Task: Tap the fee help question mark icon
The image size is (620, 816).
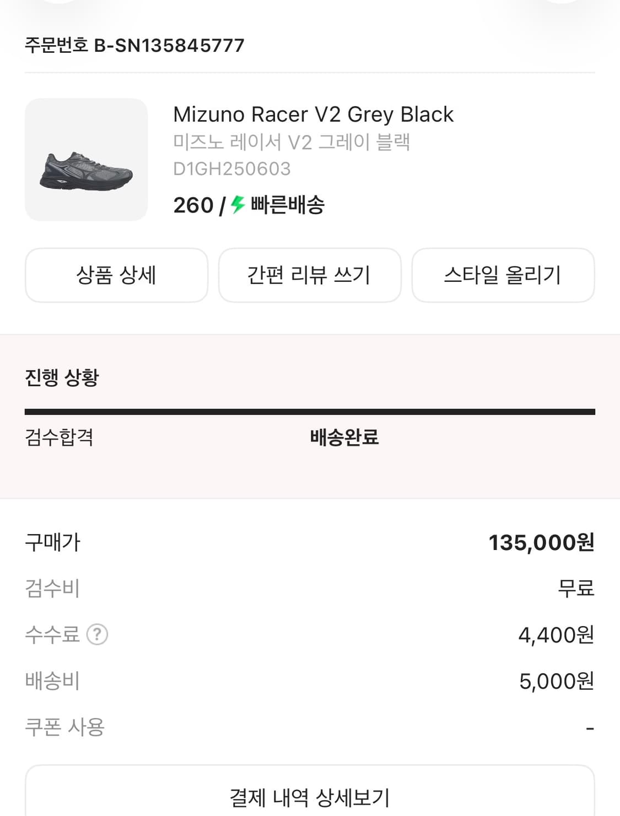Action: pos(98,634)
